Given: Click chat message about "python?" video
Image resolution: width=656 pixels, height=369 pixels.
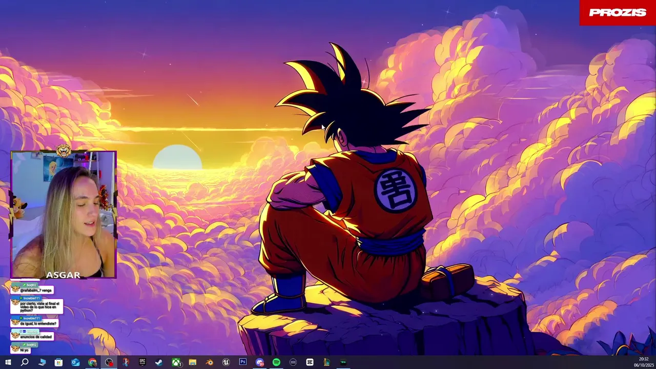Looking at the screenshot, I should [41, 306].
